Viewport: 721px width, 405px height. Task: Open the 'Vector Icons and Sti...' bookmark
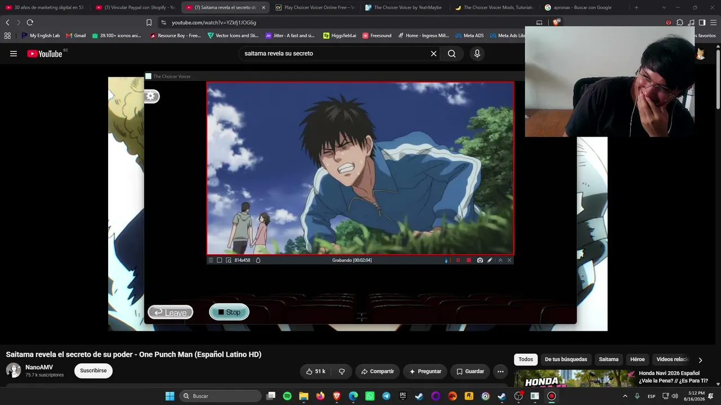(233, 35)
